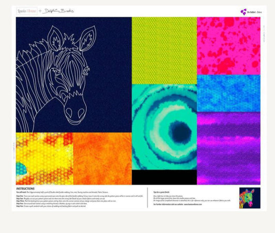Click the 'Tips for a great finish' heading
Image resolution: width=275 pixels, height=233 pixels.
coord(161,192)
